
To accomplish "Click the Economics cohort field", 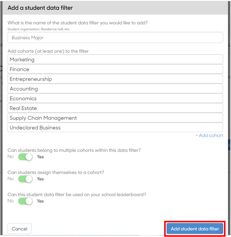I will (115, 98).
